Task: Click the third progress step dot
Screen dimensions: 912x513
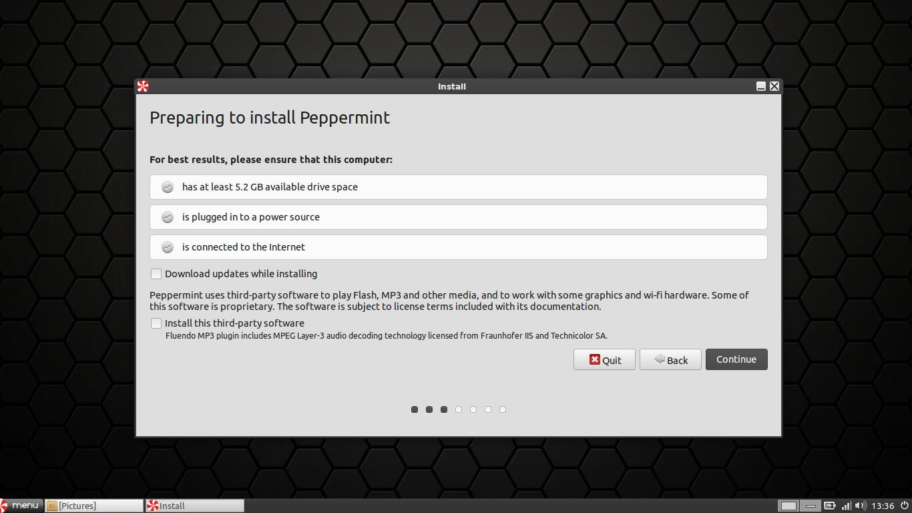Action: pyautogui.click(x=444, y=409)
